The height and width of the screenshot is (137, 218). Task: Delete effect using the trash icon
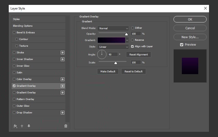(x=66, y=126)
